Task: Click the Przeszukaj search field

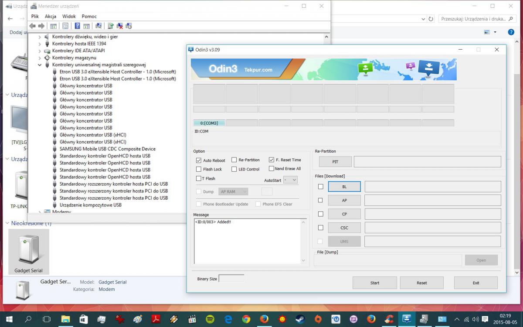Action: pyautogui.click(x=476, y=19)
